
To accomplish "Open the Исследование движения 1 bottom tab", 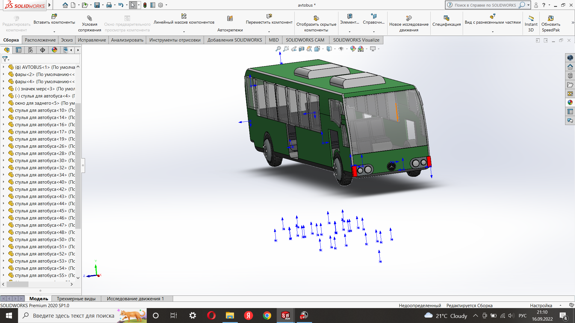I will tap(135, 298).
